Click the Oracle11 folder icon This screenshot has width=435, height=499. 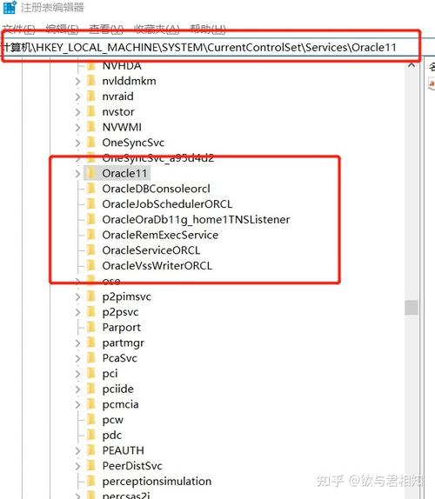pyautogui.click(x=91, y=173)
